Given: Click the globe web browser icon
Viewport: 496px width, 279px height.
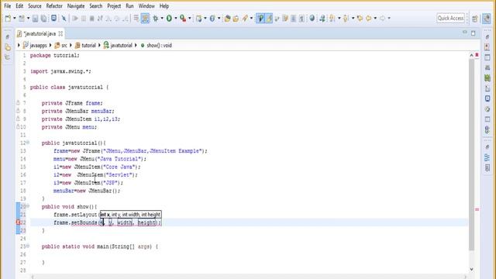Looking at the screenshot, I should point(312,19).
